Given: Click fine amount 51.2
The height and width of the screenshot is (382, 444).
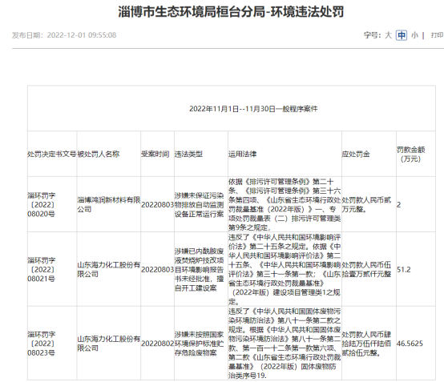Looking at the screenshot, I should coord(404,269).
